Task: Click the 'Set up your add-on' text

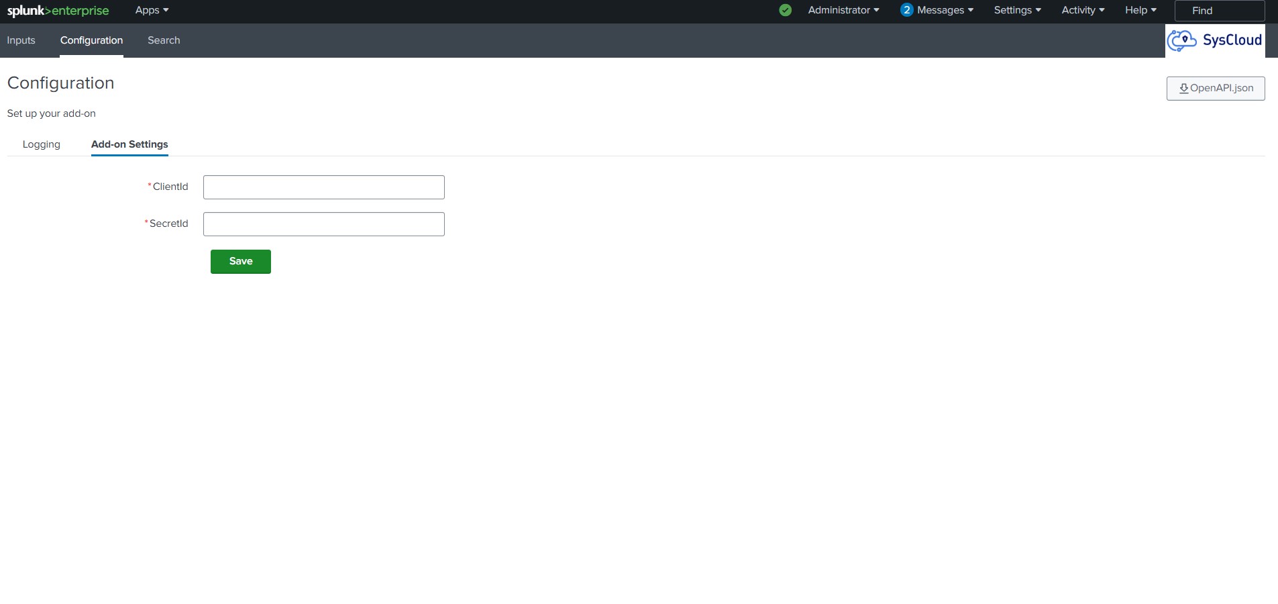Action: click(x=51, y=113)
